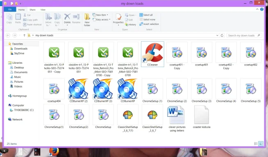
Task: Select cbsidlm PhoXo-SEO-75374051 - Copy file
Action: (x=54, y=52)
